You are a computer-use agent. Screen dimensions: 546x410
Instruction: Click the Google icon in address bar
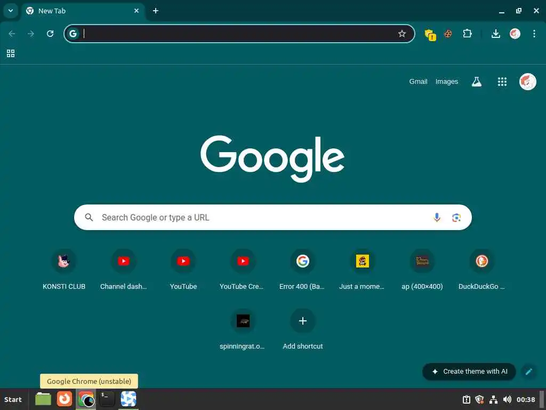[73, 34]
